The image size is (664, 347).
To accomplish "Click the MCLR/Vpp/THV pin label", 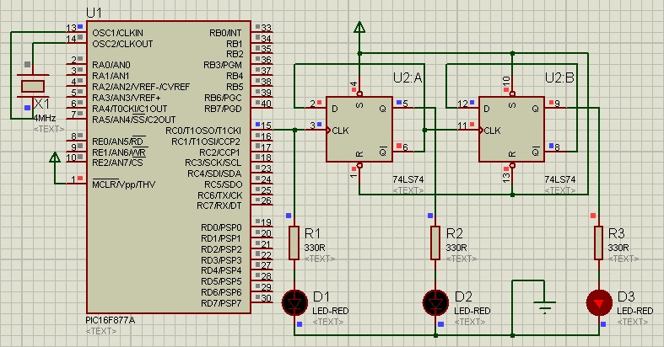I will (x=123, y=184).
